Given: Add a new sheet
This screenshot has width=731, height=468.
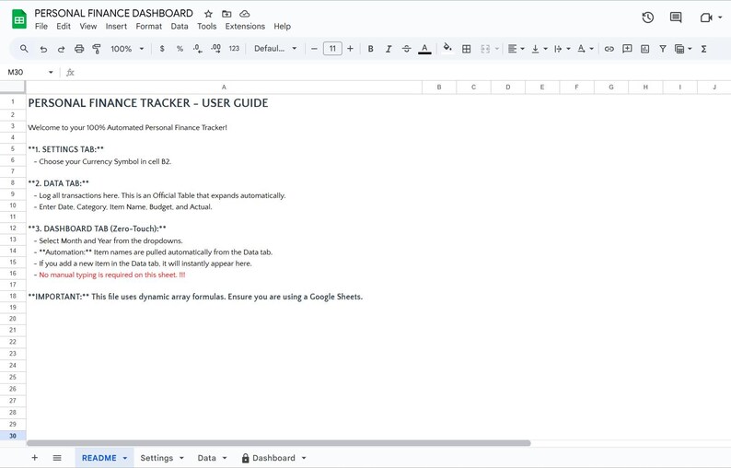Looking at the screenshot, I should (x=34, y=458).
